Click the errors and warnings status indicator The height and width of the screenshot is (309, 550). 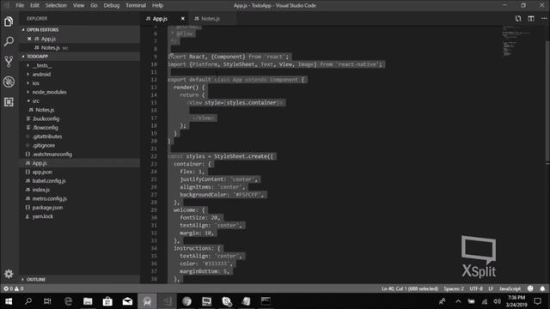click(14, 288)
